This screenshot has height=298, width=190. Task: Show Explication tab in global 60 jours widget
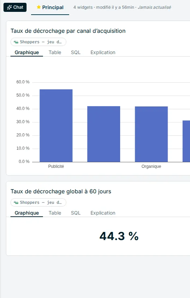pyautogui.click(x=103, y=213)
